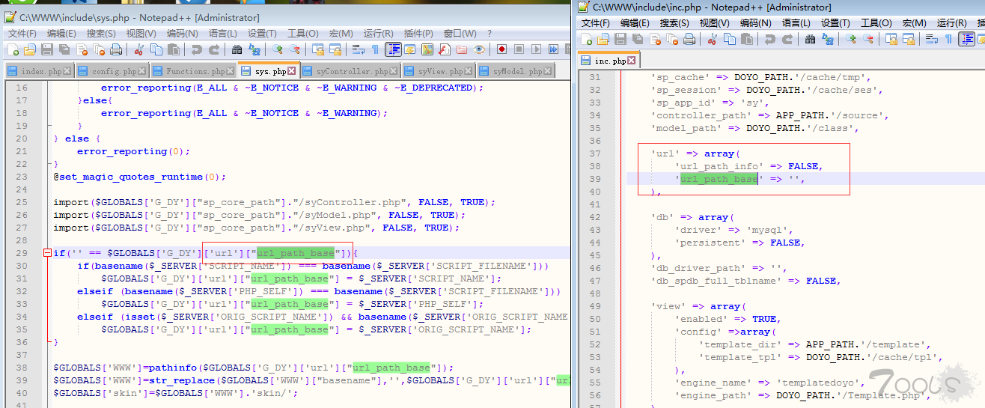
Task: Toggle indent guide in sys.php window
Action: (x=393, y=49)
